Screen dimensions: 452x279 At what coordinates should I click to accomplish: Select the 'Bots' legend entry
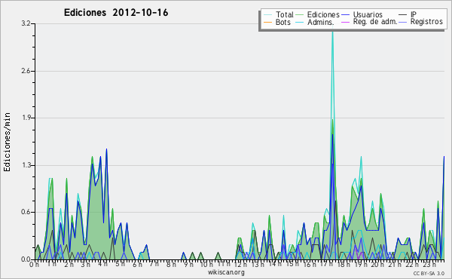coord(282,22)
